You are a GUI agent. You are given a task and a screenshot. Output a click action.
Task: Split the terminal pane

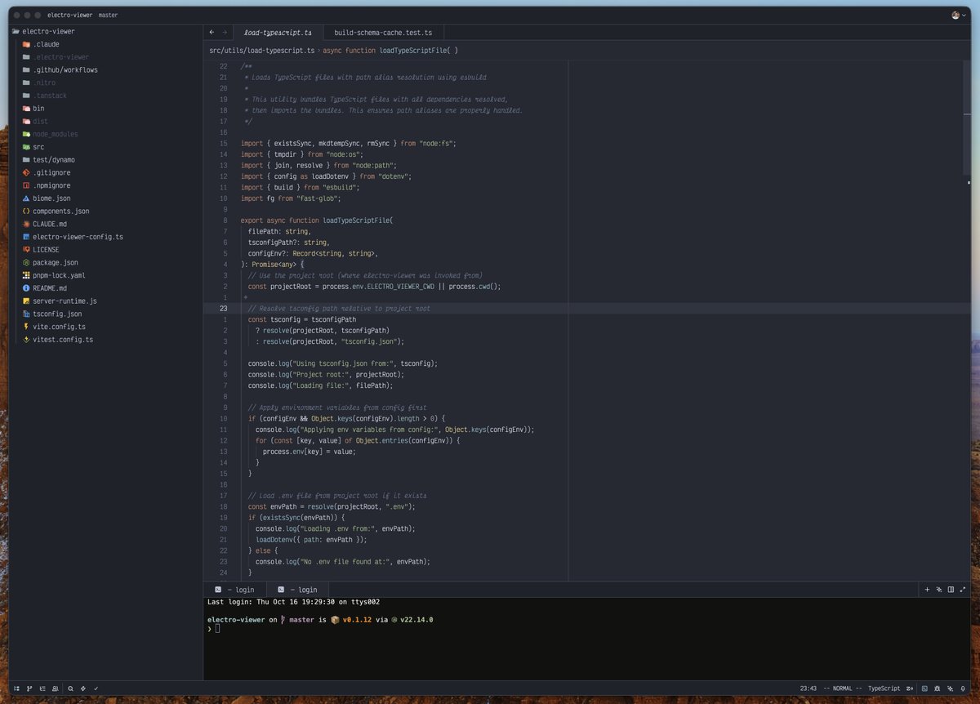pyautogui.click(x=951, y=589)
